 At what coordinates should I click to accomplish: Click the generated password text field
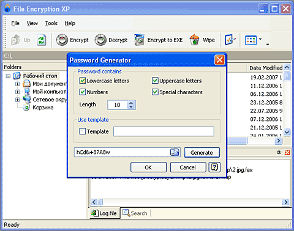122,152
